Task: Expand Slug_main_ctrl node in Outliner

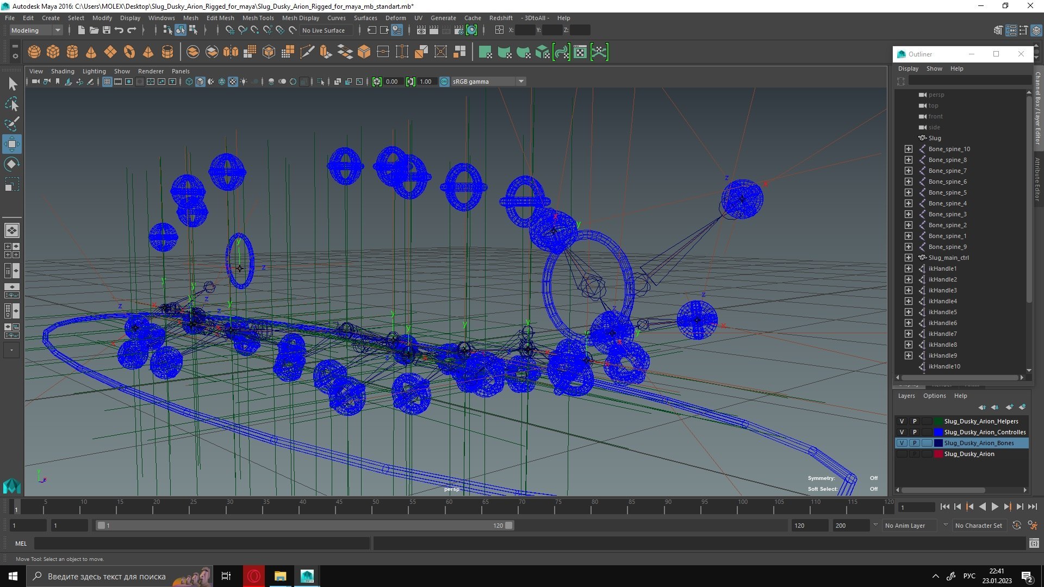Action: 909,258
